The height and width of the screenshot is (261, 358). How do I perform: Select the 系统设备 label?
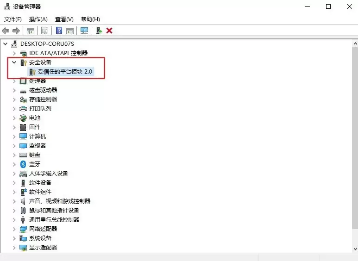40,238
